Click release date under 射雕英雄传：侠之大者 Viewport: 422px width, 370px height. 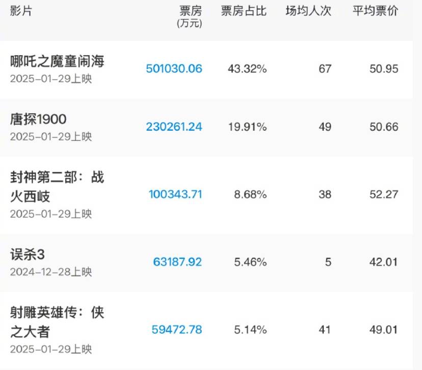coord(51,349)
